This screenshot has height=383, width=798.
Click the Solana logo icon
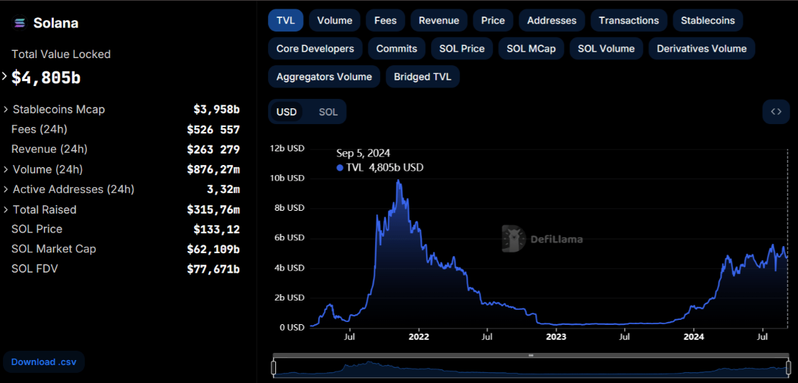[20, 22]
